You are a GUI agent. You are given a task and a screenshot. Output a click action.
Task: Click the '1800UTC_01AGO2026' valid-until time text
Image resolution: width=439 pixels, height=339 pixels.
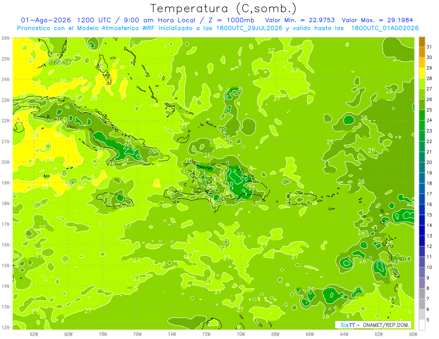tap(385, 28)
